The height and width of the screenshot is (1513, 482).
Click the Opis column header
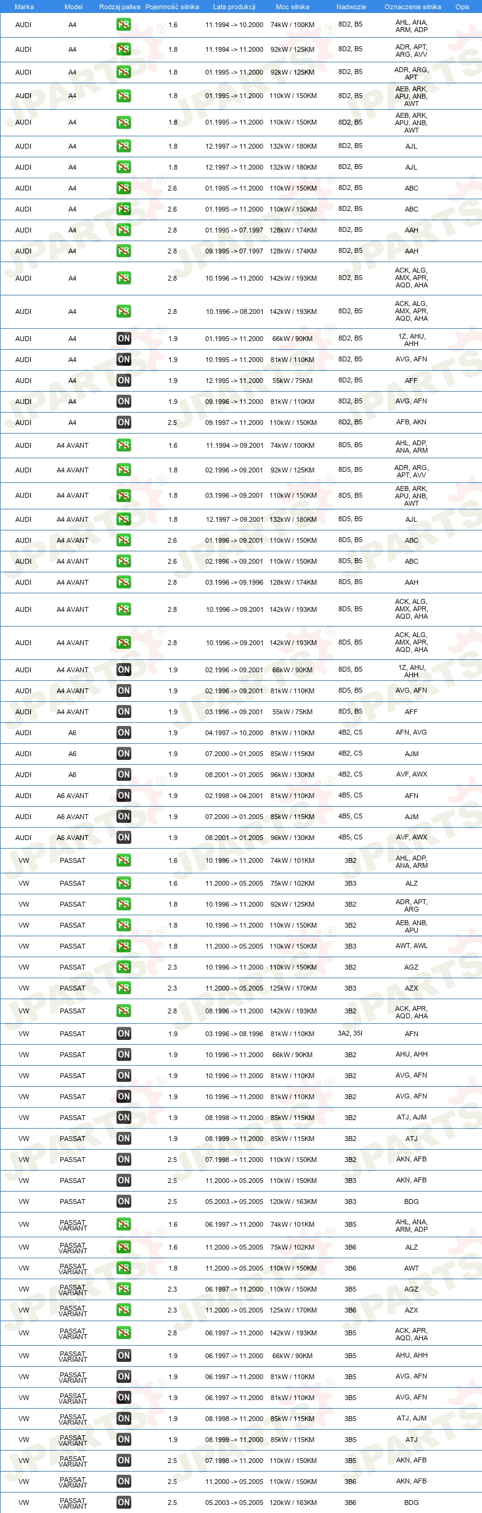462,7
